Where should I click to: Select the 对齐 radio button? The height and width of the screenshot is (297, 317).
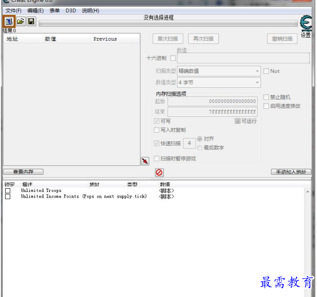199,139
